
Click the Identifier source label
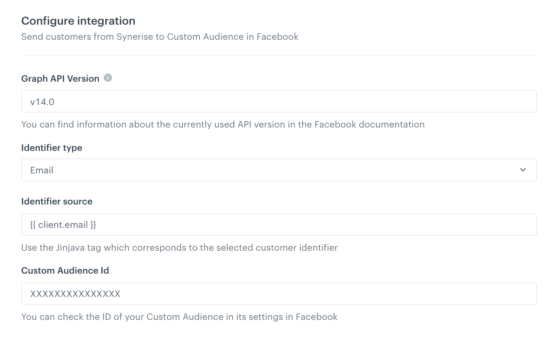coord(57,201)
